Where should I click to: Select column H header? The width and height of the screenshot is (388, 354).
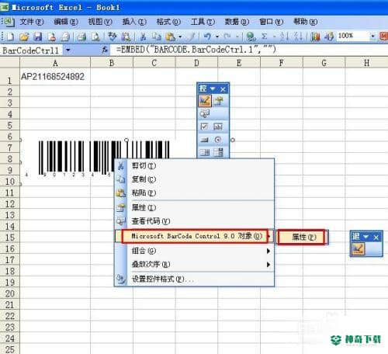click(366, 63)
